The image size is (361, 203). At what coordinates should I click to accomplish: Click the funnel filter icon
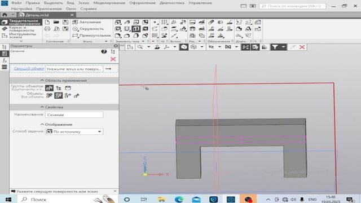click(x=275, y=47)
